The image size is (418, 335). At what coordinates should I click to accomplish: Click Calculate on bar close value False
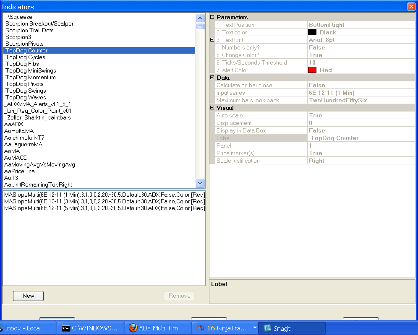pos(361,85)
